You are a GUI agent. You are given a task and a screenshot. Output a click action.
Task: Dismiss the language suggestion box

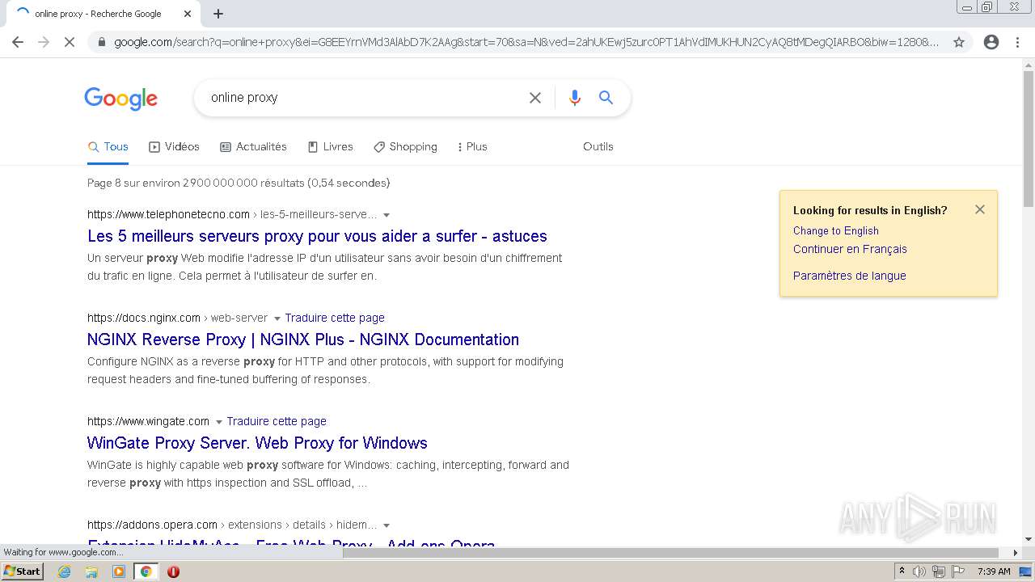click(980, 209)
